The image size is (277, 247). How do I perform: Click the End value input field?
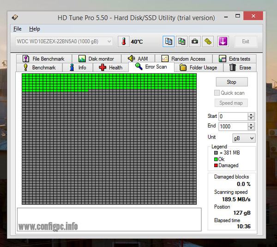(233, 127)
